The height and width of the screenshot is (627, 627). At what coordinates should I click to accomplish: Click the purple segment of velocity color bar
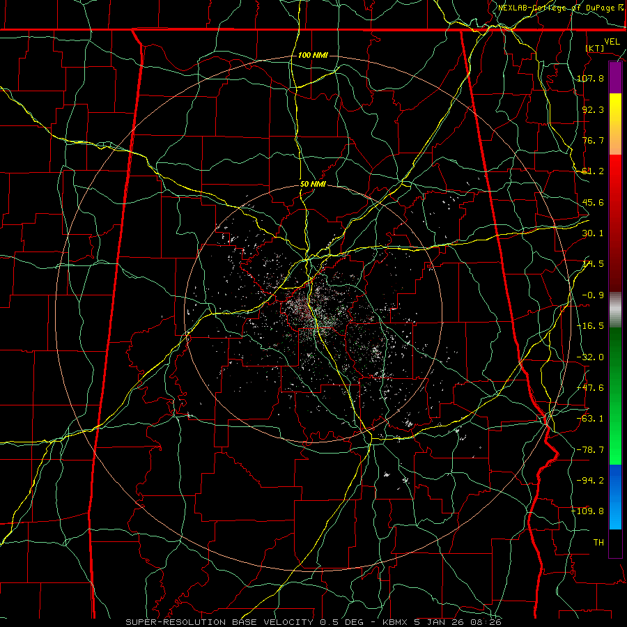615,78
